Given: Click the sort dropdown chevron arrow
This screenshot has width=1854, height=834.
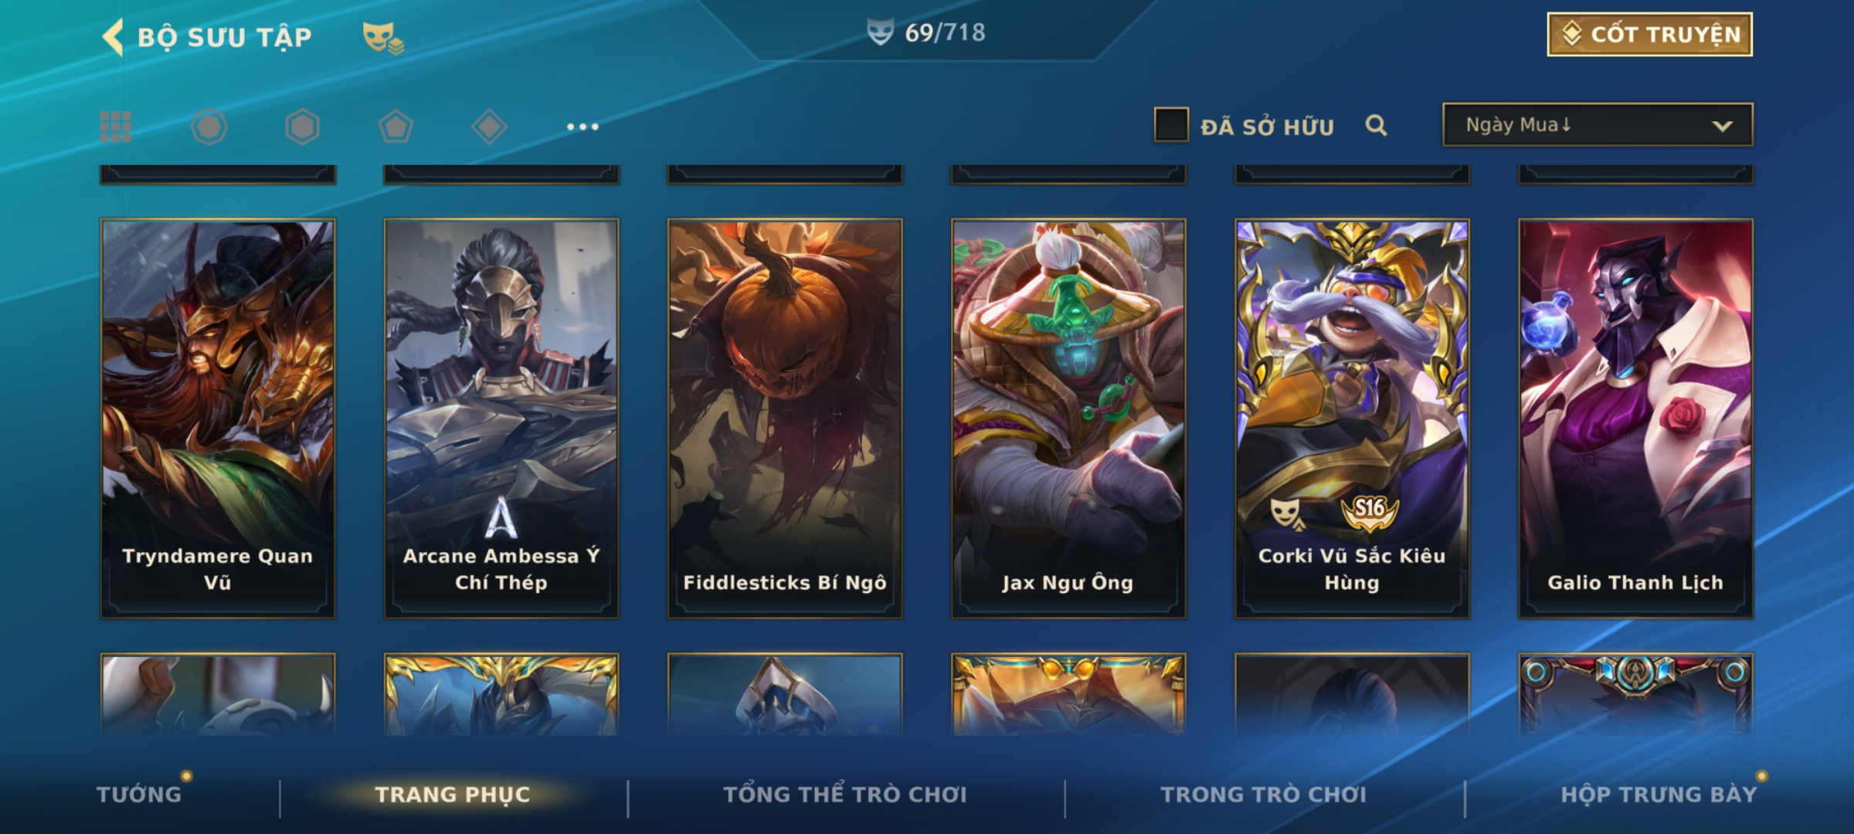Looking at the screenshot, I should click(1722, 126).
